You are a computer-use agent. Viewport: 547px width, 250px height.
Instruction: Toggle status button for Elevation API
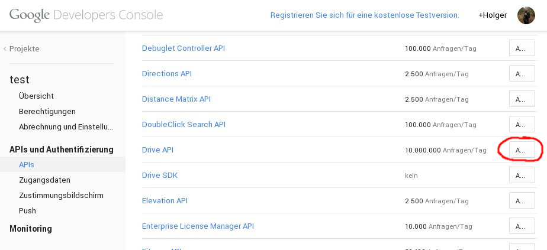point(522,200)
